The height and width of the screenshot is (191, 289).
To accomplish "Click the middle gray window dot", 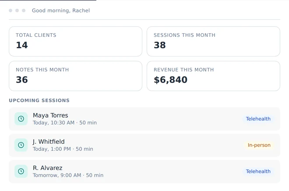I will pyautogui.click(x=17, y=11).
